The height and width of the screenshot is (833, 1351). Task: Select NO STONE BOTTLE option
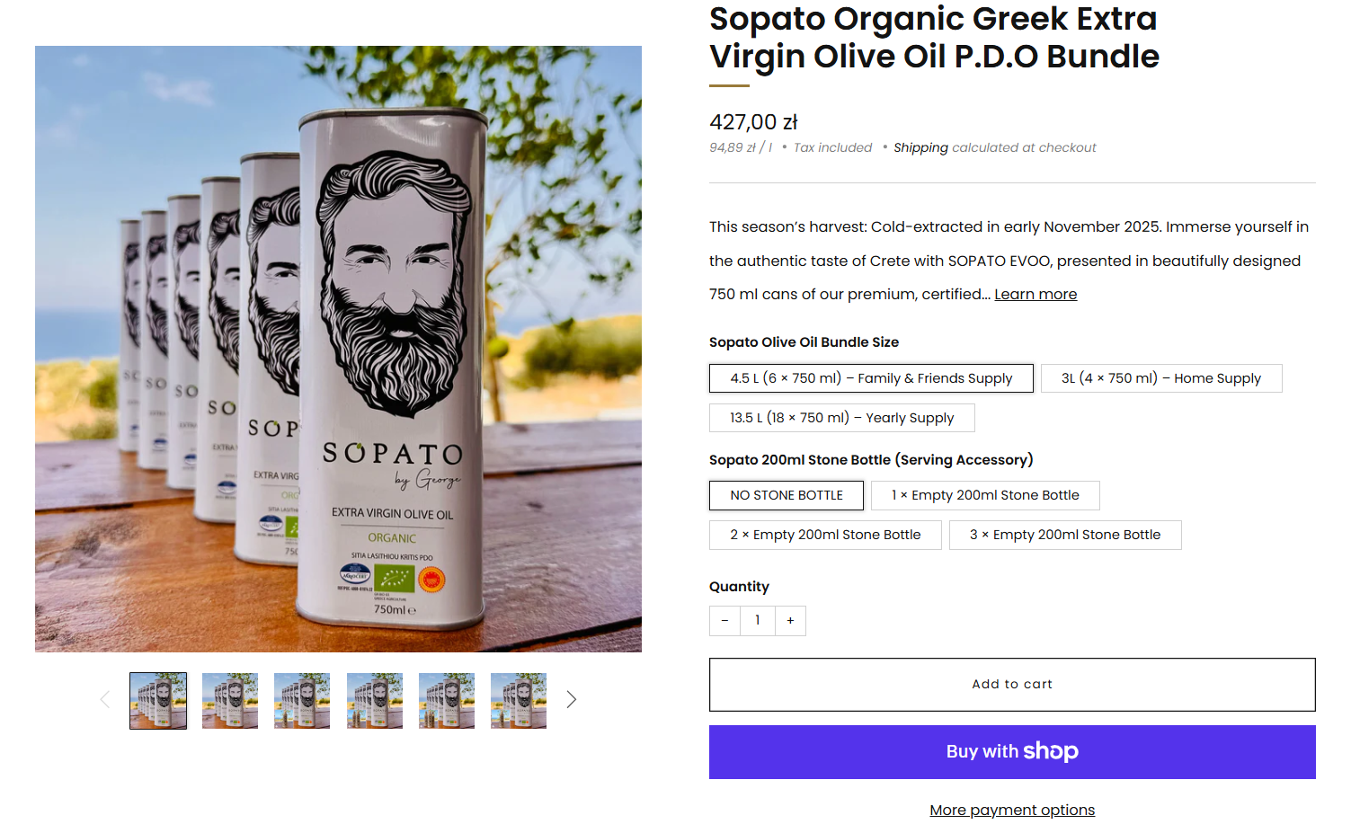787,495
